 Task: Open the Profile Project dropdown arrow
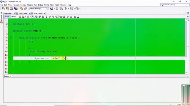click(x=80, y=9)
